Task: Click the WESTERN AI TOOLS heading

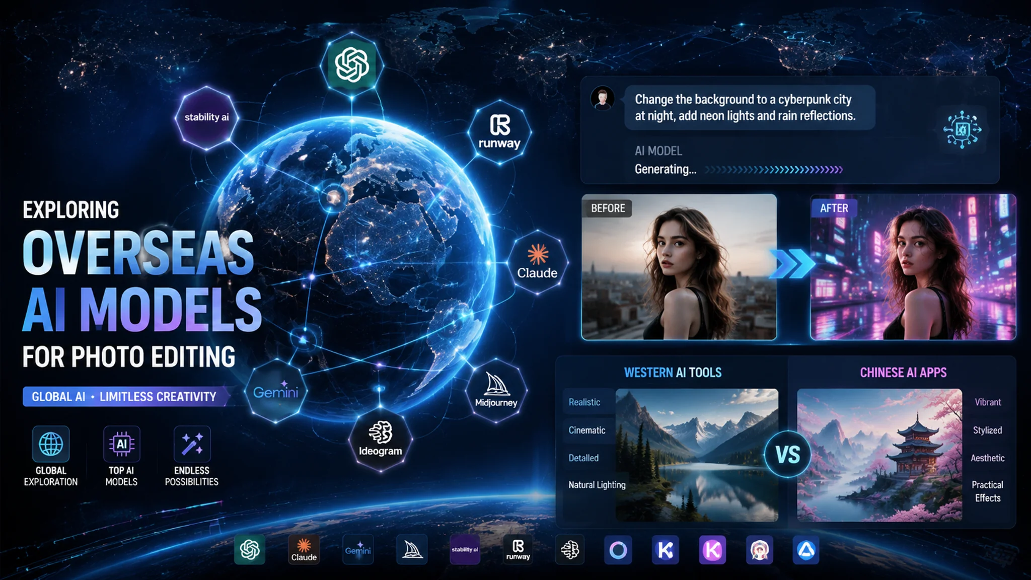Action: (673, 373)
